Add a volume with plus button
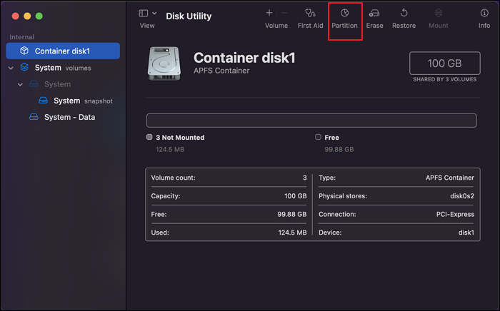The image size is (500, 311). 269,13
